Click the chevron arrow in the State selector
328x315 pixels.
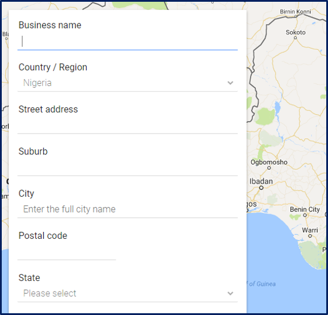pyautogui.click(x=230, y=293)
